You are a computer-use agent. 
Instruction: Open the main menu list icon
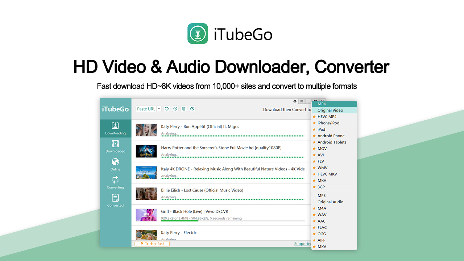(x=301, y=101)
